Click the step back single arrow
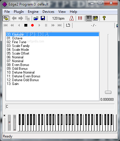The width and height of the screenshot is (120, 141). pos(19,25)
